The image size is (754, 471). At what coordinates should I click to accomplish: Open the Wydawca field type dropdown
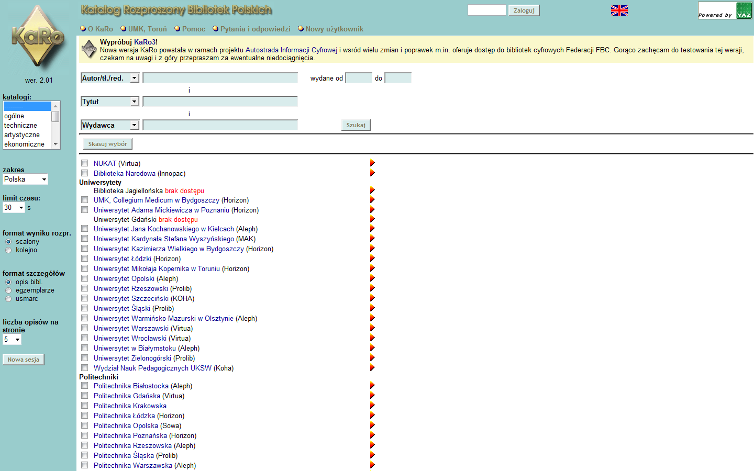110,125
